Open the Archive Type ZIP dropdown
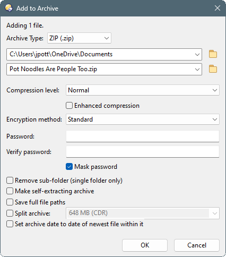This screenshot has width=226, height=257. [x=79, y=38]
